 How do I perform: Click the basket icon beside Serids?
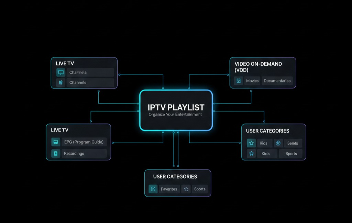[x=278, y=143]
